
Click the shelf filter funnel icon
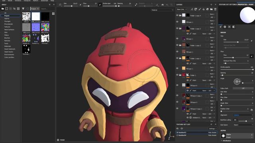[23, 9]
